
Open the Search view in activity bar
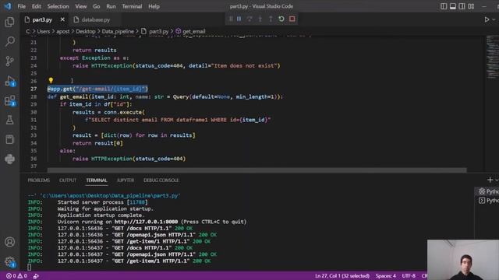(9, 41)
